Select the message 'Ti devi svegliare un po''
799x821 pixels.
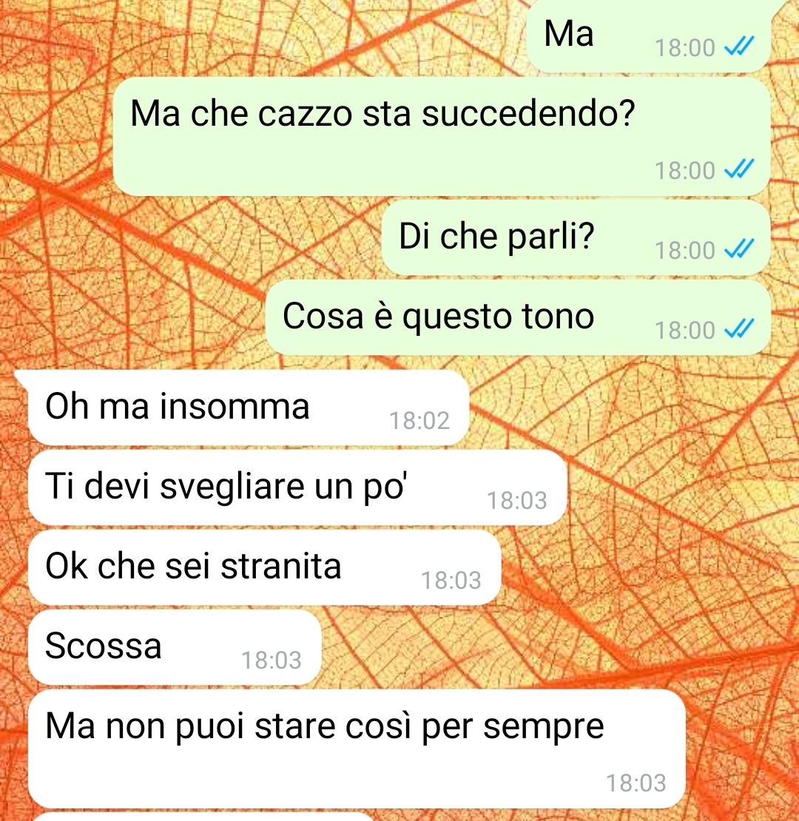pyautogui.click(x=297, y=487)
